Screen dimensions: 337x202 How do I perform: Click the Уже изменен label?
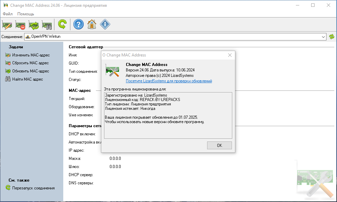pos(81,115)
